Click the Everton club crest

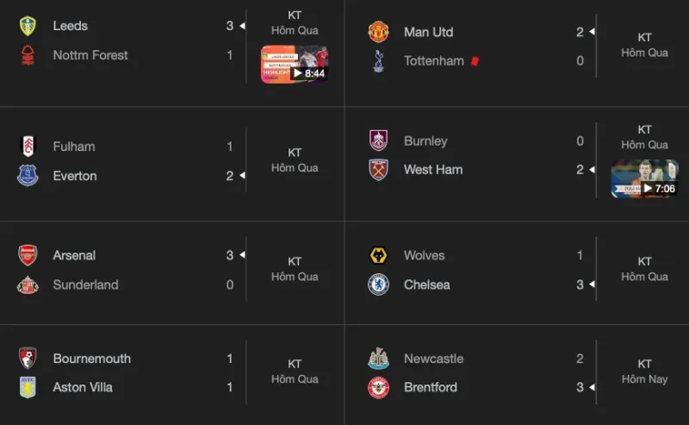28,176
